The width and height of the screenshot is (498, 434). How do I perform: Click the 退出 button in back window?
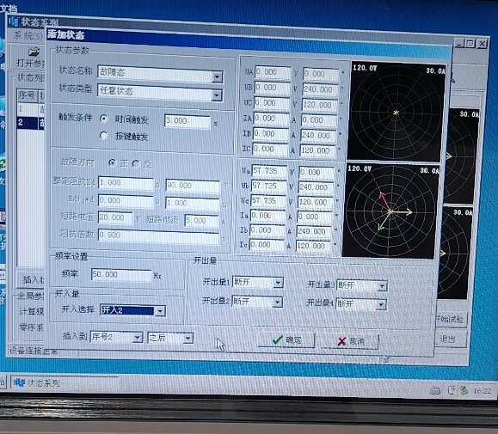point(450,339)
